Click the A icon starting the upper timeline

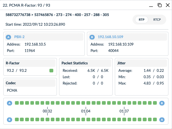pyautogui.click(x=10, y=103)
